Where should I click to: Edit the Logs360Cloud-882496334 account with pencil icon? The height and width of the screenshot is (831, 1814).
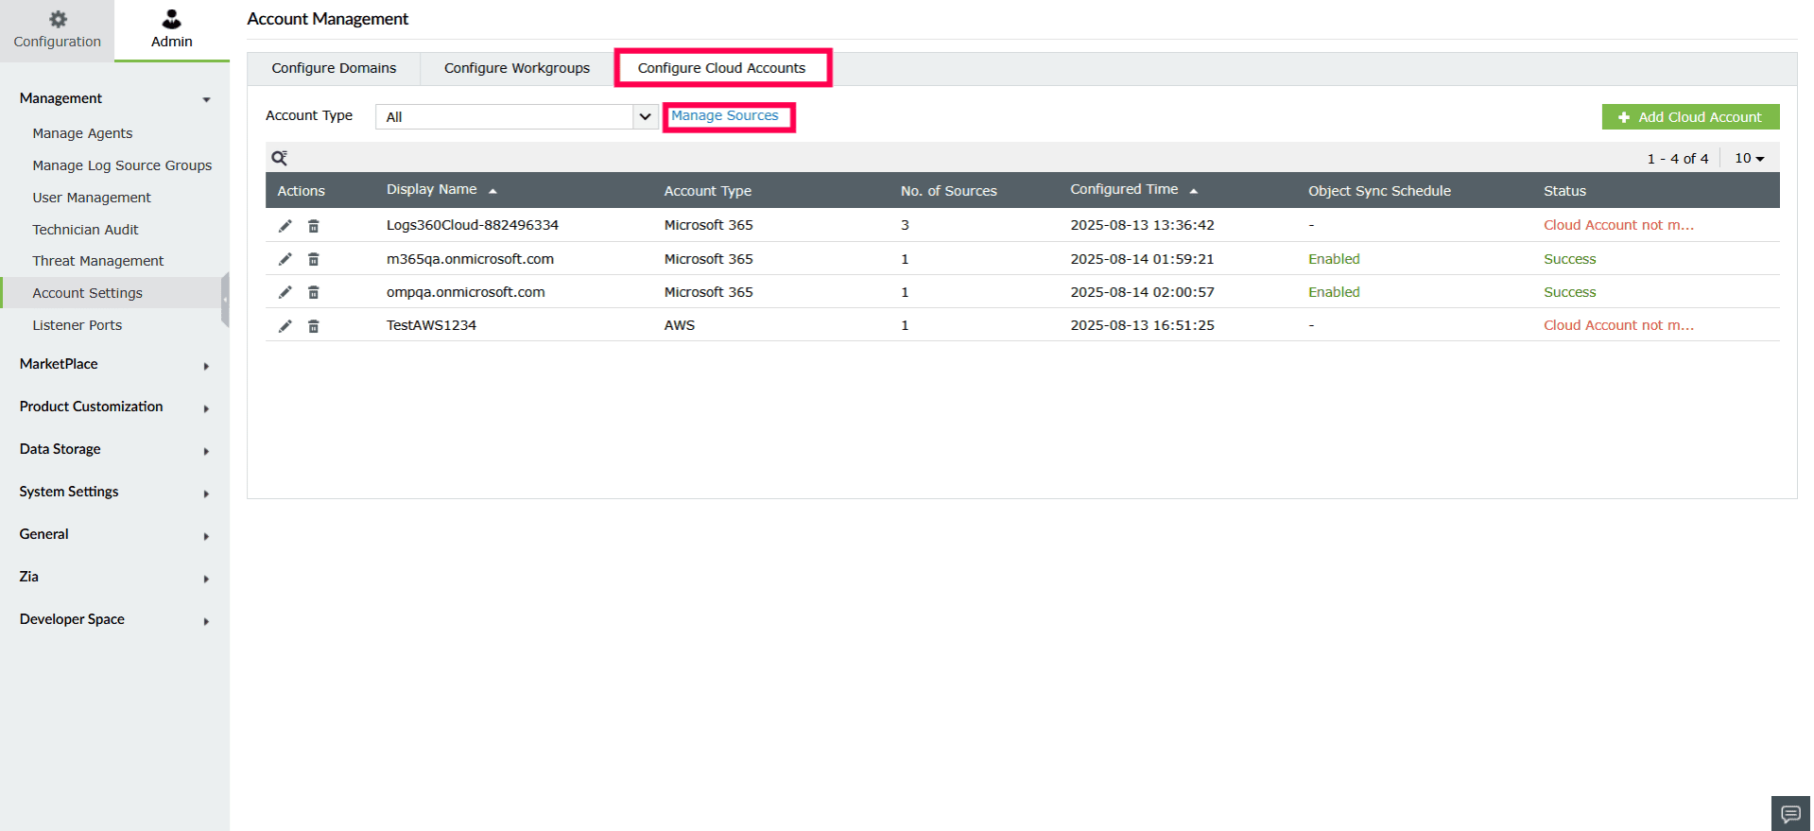tap(285, 226)
